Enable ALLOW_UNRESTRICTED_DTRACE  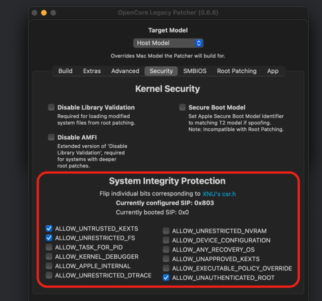[x=49, y=275]
